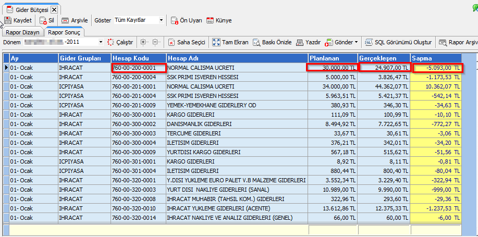Click planned value 13.612,86 TL
The width and height of the screenshot is (478, 237).
tap(333, 209)
